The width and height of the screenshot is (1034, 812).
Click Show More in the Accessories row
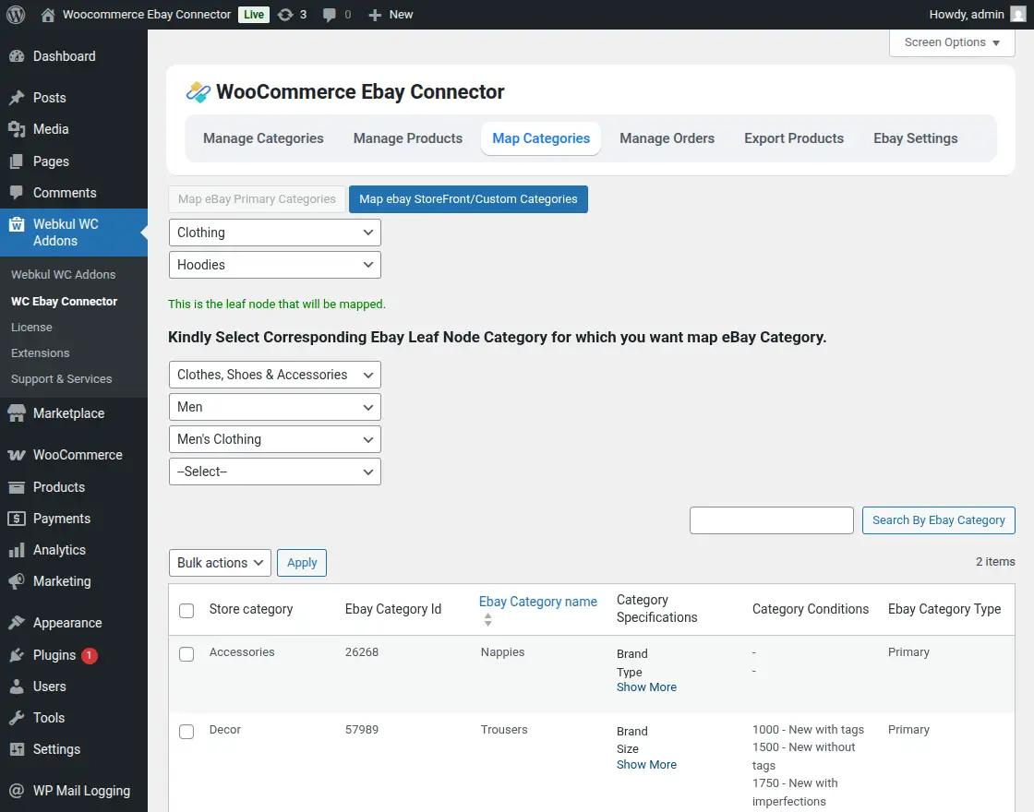(x=646, y=687)
